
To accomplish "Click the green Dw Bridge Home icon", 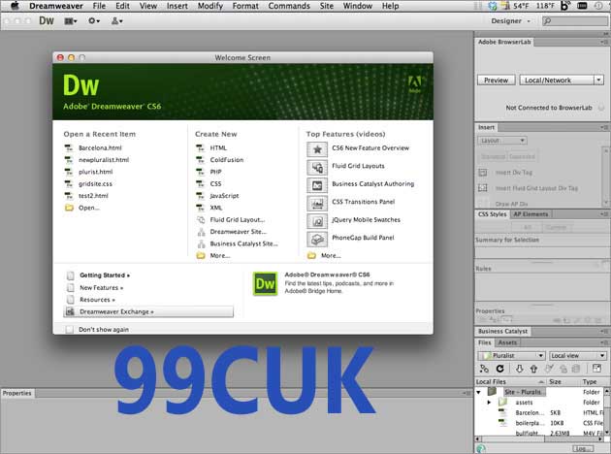I will [266, 283].
